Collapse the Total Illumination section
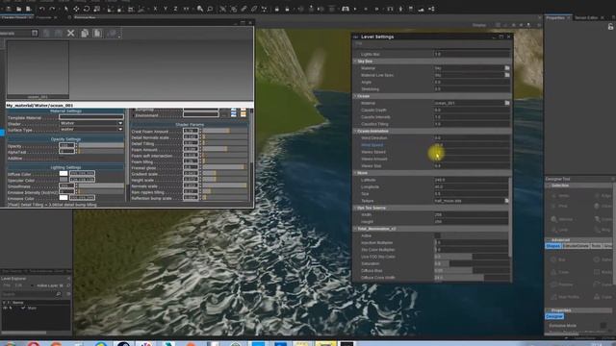616x346 pixels. click(x=355, y=229)
